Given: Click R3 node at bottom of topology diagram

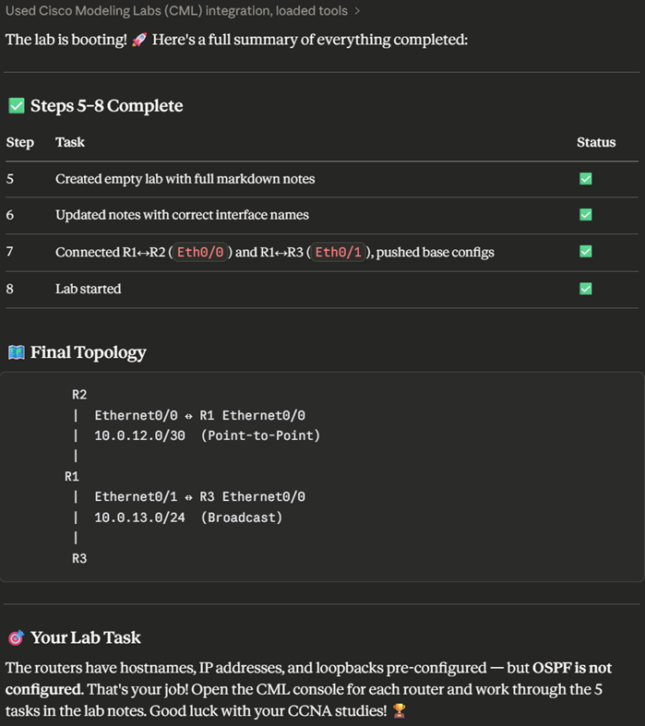Looking at the screenshot, I should (x=79, y=558).
